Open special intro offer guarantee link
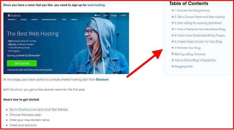Viewport: 234px width, 130px height. [30, 69]
